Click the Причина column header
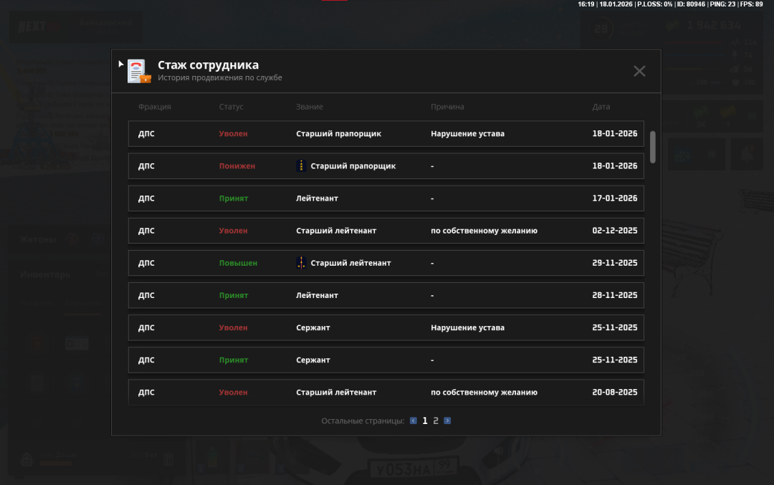The height and width of the screenshot is (485, 774). click(x=447, y=107)
